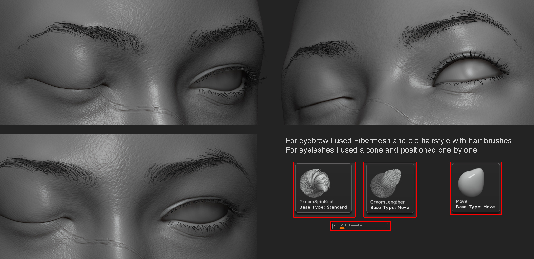Click the 'For eyebrow I used Fibermesh' sentence
534x259 pixels.
pyautogui.click(x=399, y=141)
